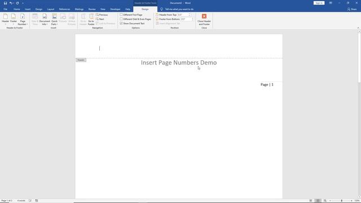Open the Document Info dropdown
Screen dimensions: 361x203
coord(45,19)
